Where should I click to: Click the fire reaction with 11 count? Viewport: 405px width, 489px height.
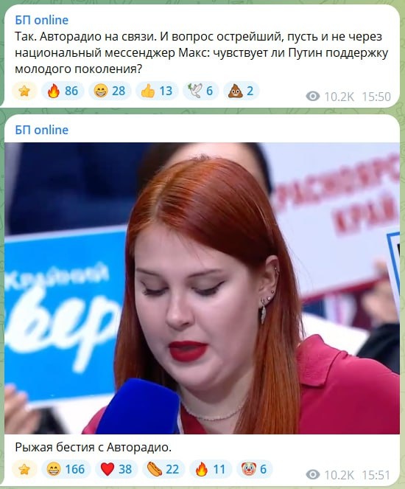tap(211, 469)
